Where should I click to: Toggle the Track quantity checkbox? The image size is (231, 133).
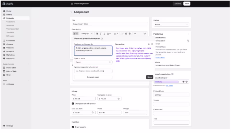pyautogui.click(x=73, y=127)
